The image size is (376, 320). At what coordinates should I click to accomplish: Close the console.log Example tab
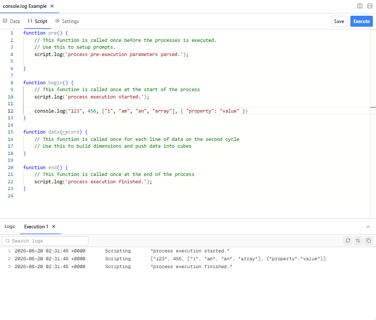pyautogui.click(x=52, y=6)
